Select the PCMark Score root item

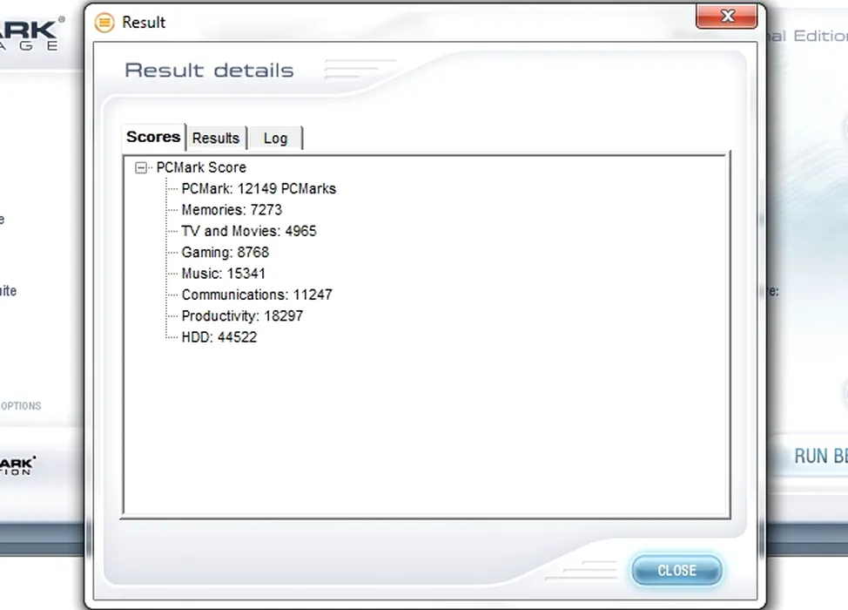click(201, 167)
